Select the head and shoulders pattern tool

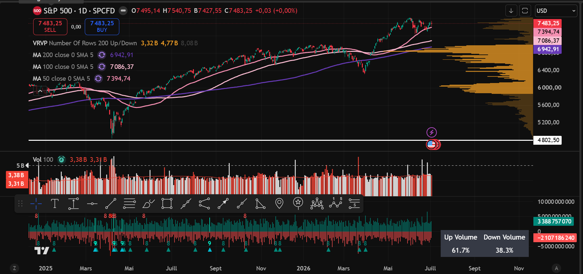point(317,204)
